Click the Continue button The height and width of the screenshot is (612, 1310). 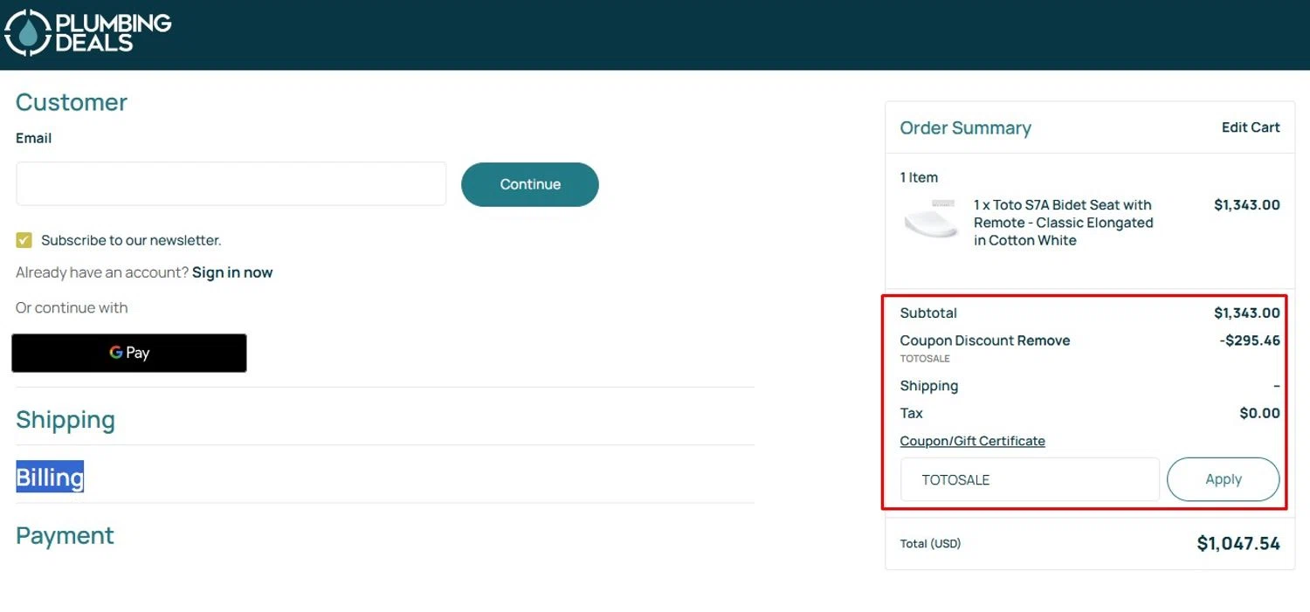pyautogui.click(x=530, y=184)
